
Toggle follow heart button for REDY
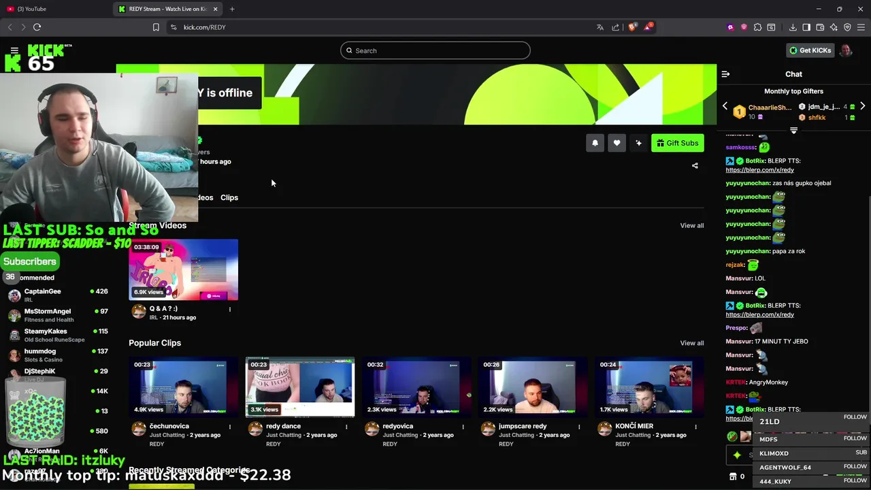[x=617, y=143]
